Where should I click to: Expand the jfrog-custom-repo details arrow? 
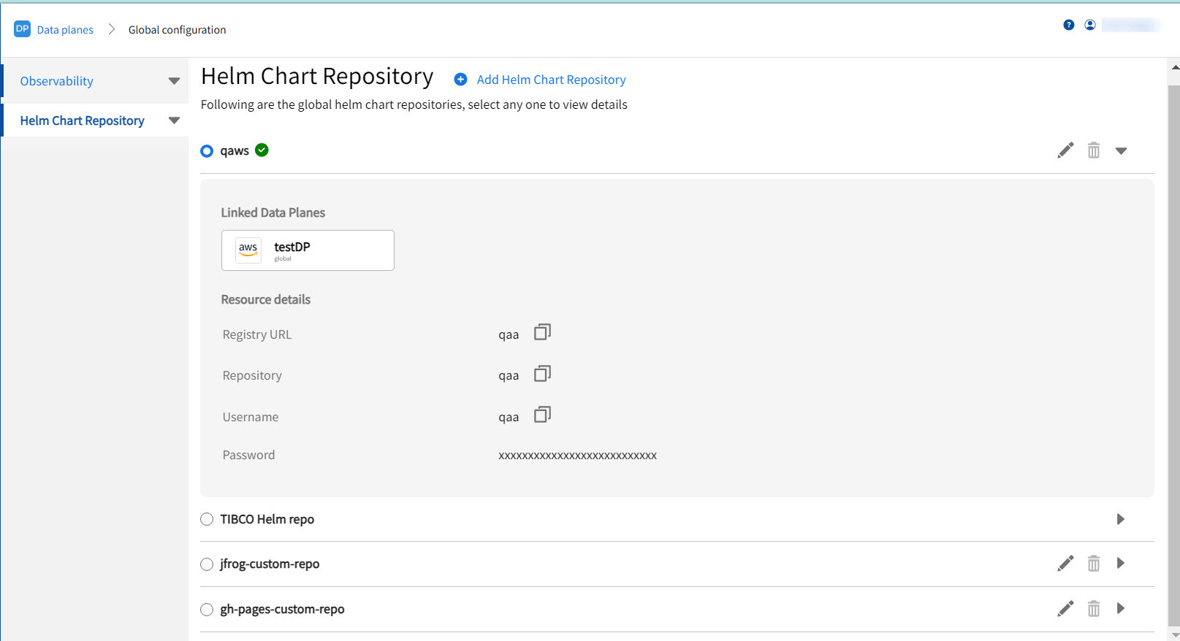click(1120, 563)
